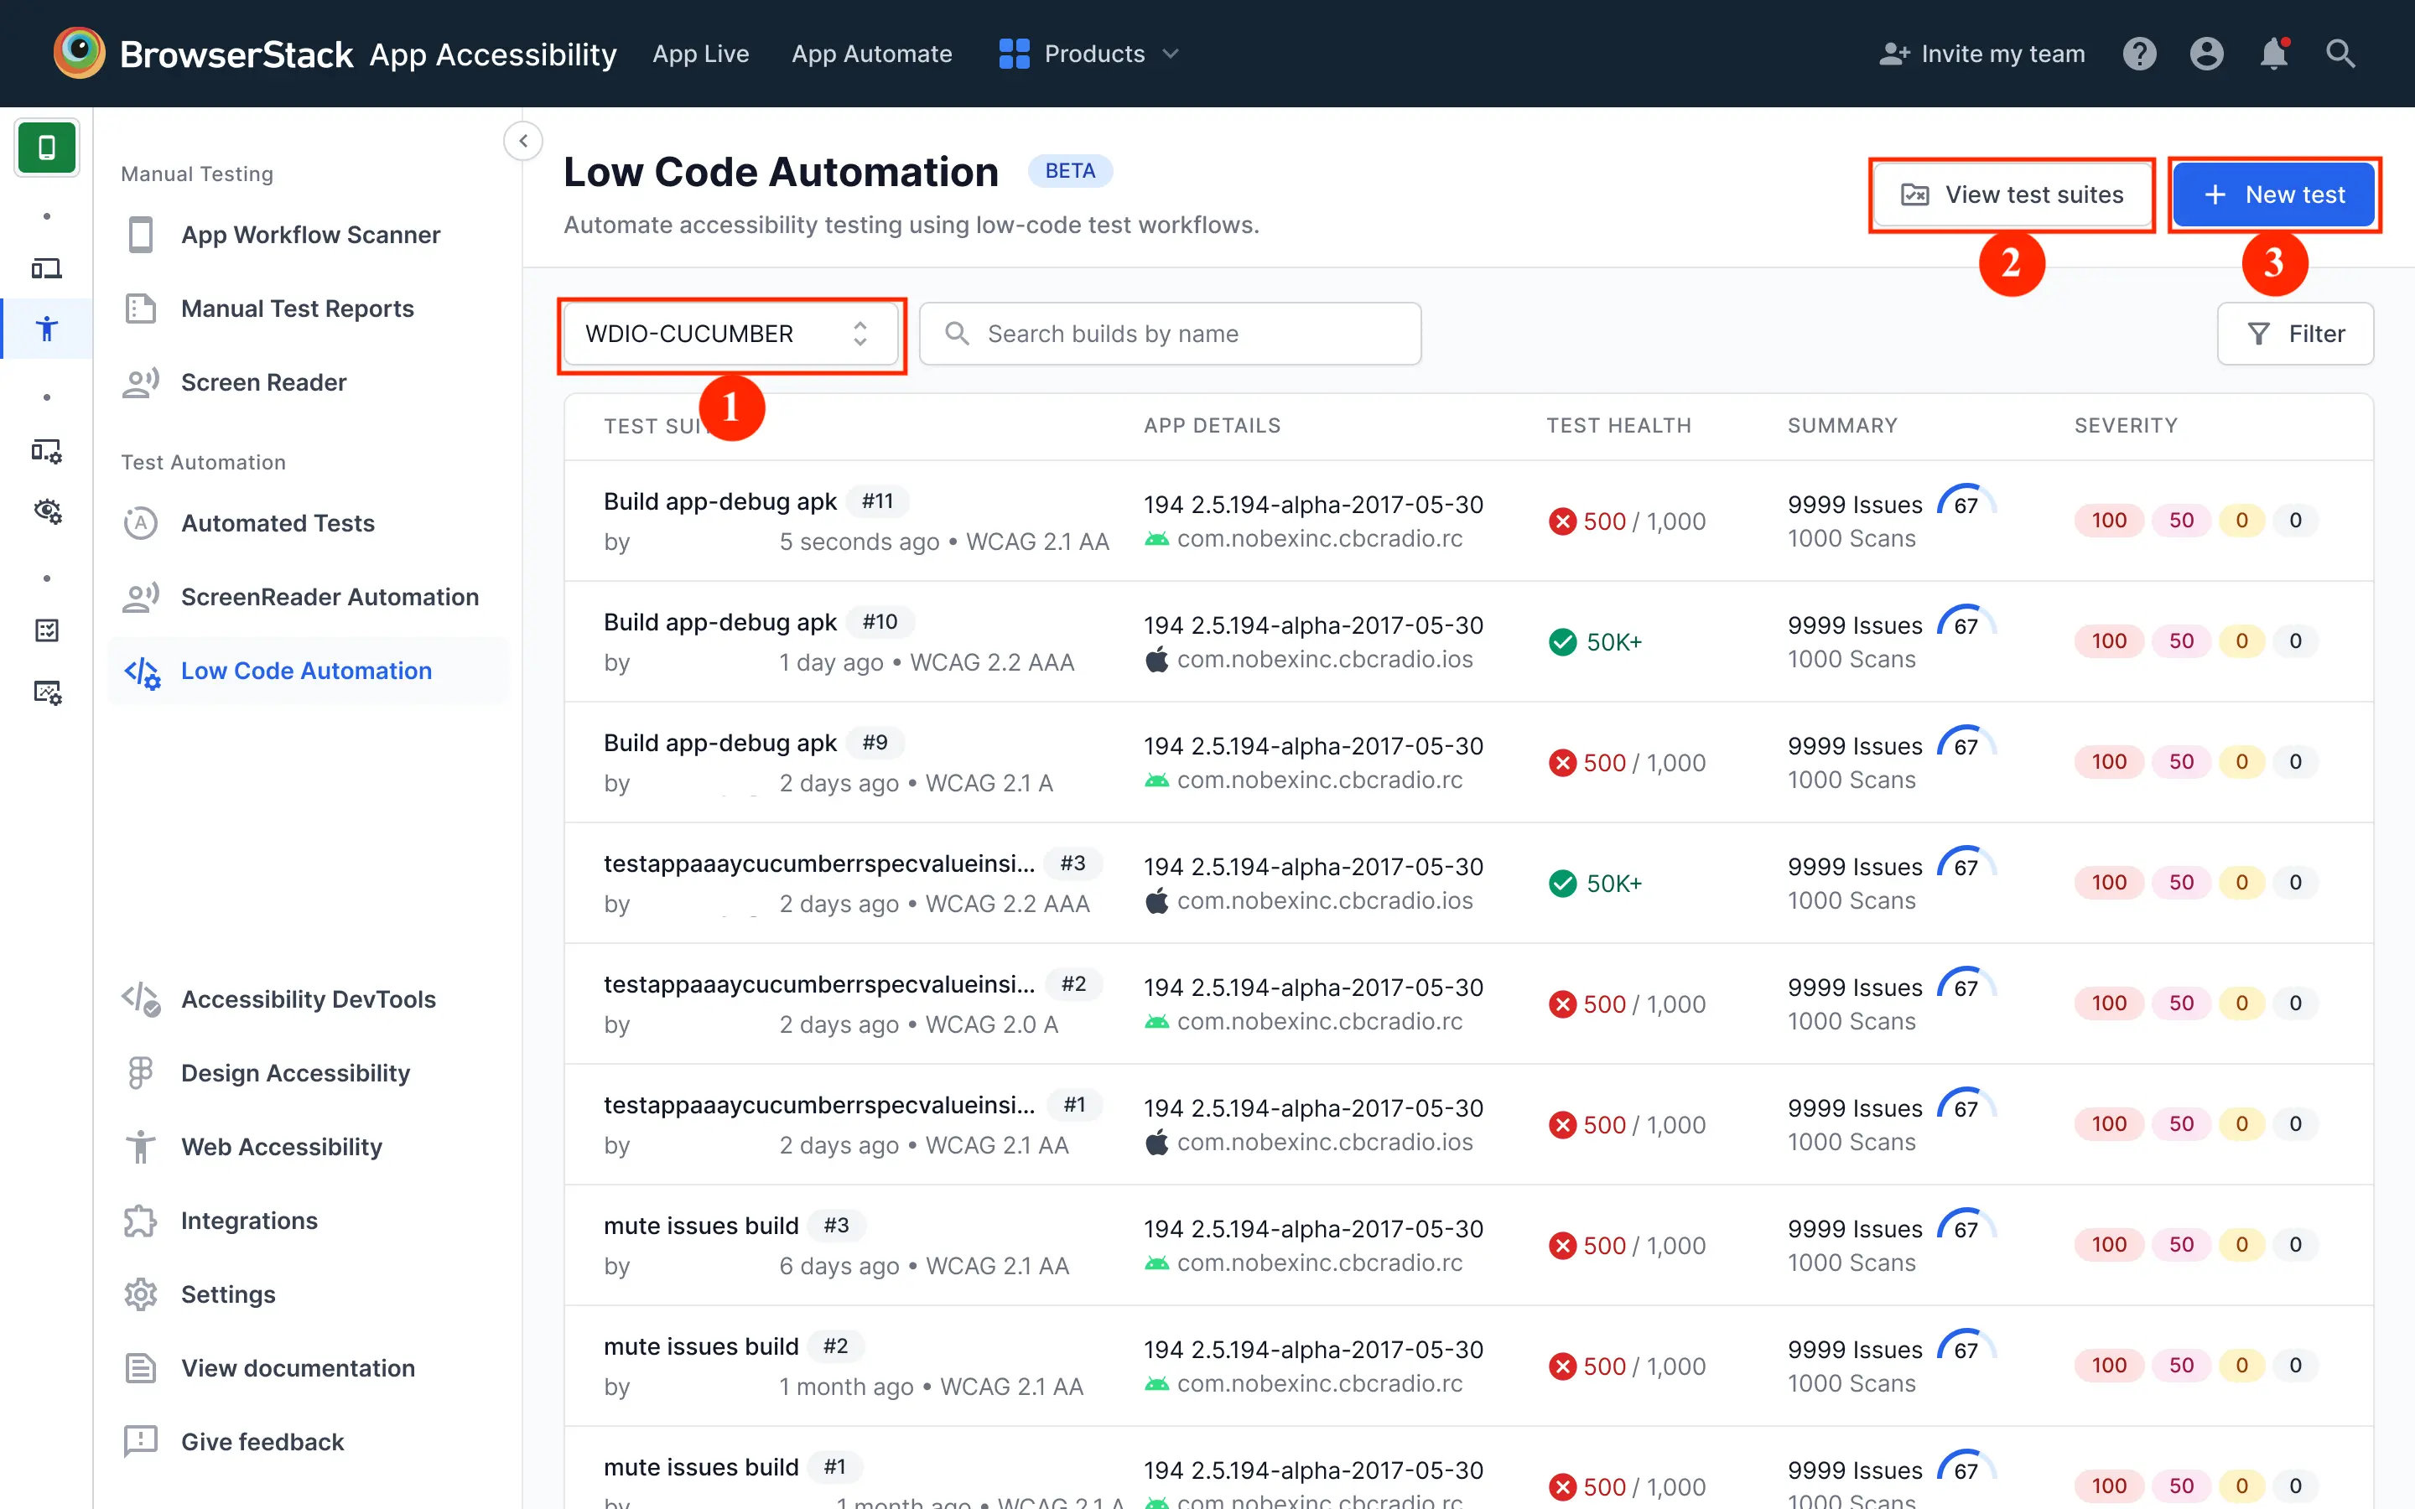Click the gear-eye icon in left rail

tap(46, 511)
